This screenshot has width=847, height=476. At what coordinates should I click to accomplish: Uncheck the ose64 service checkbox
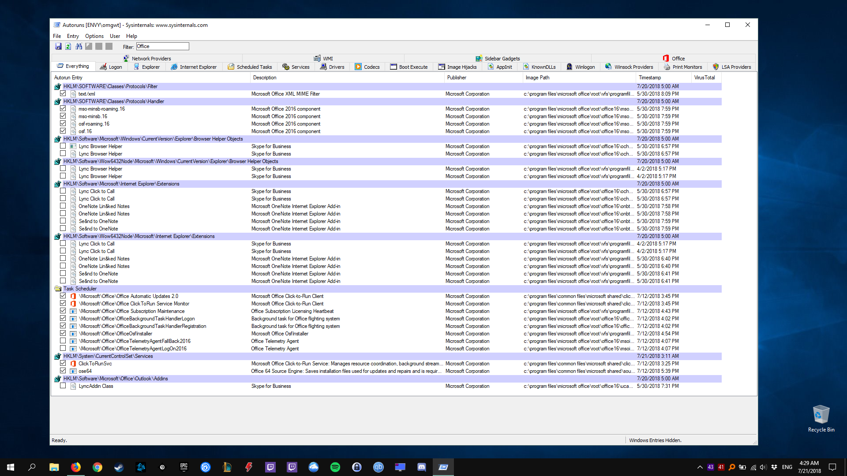(63, 371)
